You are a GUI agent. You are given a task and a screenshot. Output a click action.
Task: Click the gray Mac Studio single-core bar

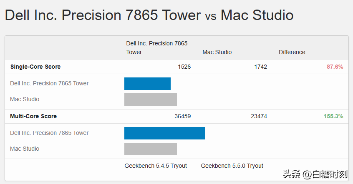[x=151, y=99]
